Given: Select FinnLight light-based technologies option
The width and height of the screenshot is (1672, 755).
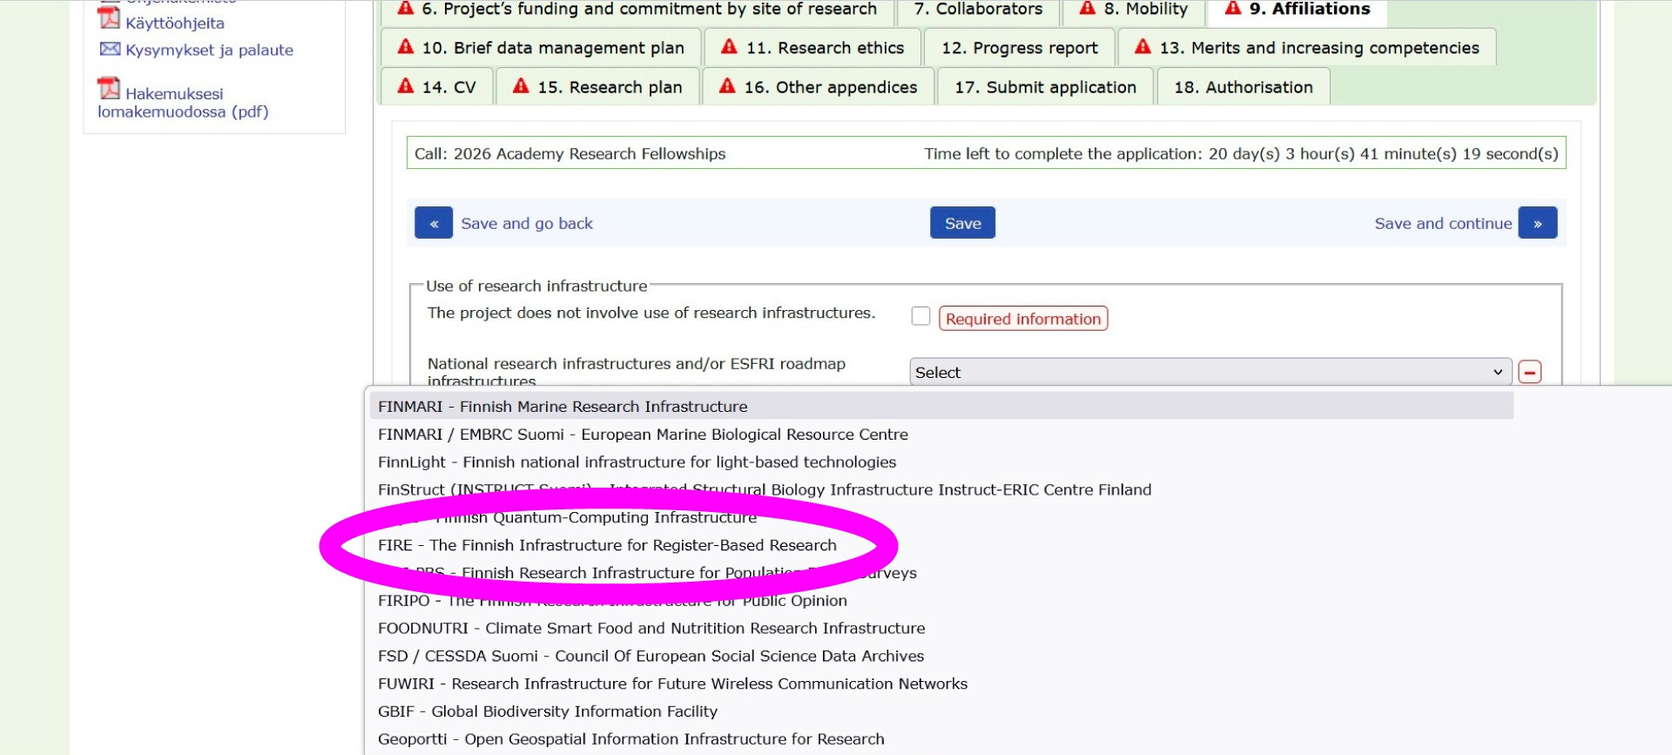Looking at the screenshot, I should pos(637,462).
